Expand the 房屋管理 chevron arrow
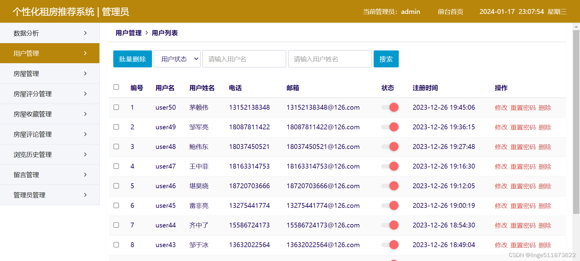 (x=85, y=73)
